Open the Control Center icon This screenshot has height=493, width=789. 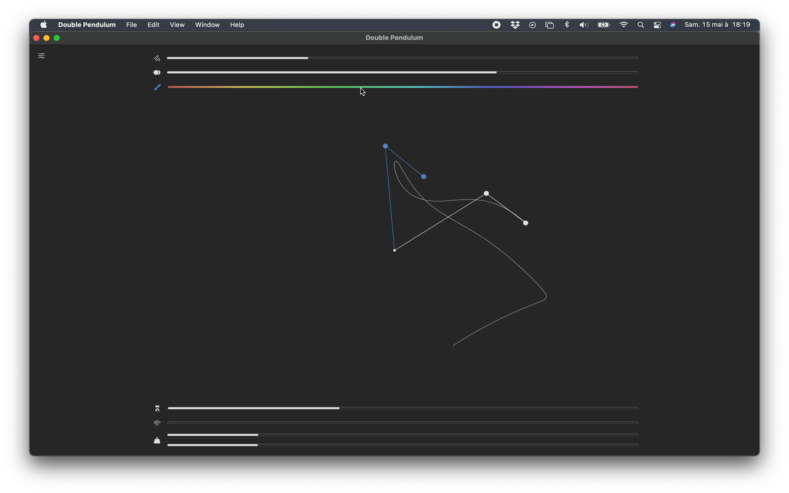(x=657, y=25)
